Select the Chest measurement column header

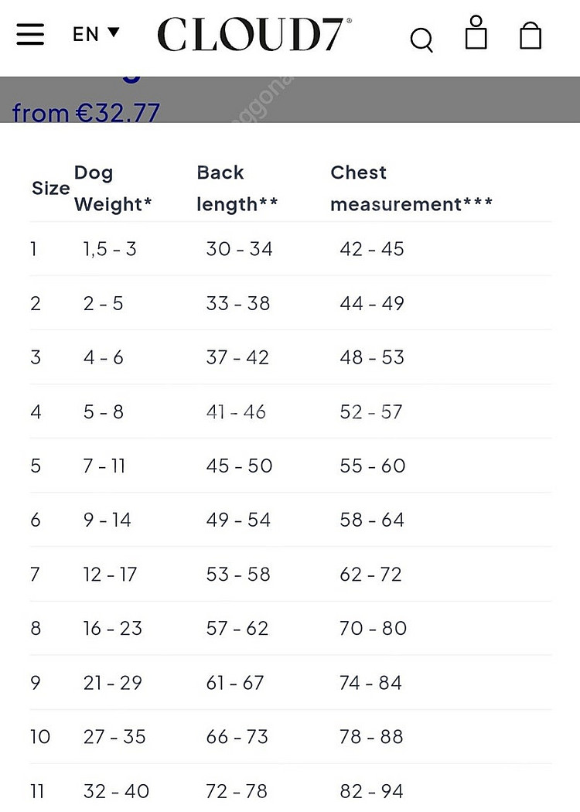point(411,188)
